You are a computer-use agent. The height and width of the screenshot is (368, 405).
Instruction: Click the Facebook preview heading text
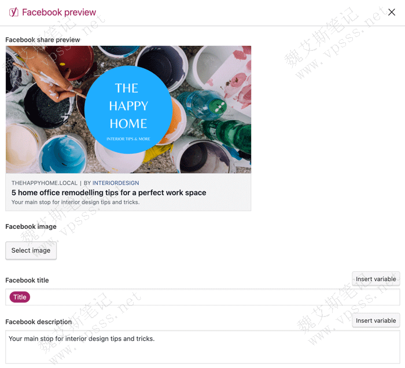point(59,12)
